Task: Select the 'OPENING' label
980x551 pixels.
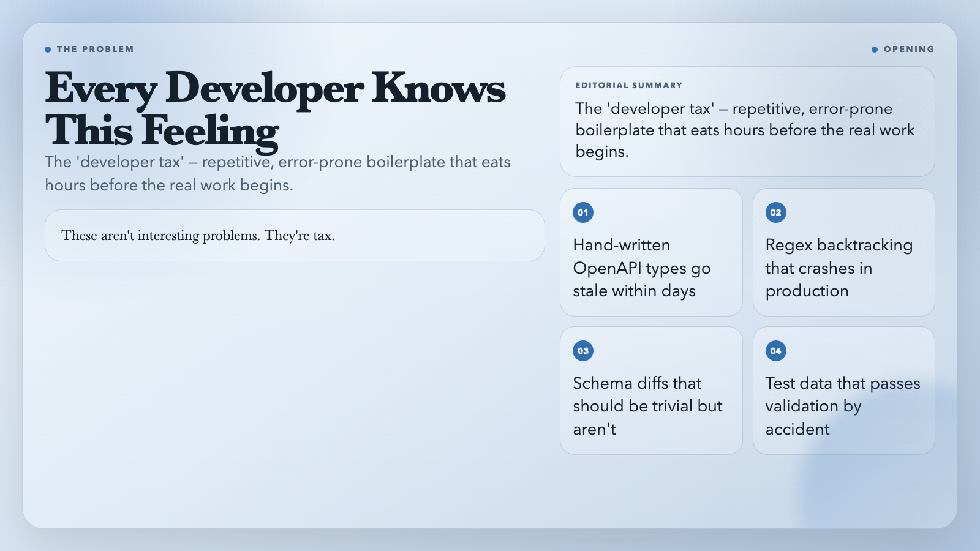Action: tap(909, 49)
